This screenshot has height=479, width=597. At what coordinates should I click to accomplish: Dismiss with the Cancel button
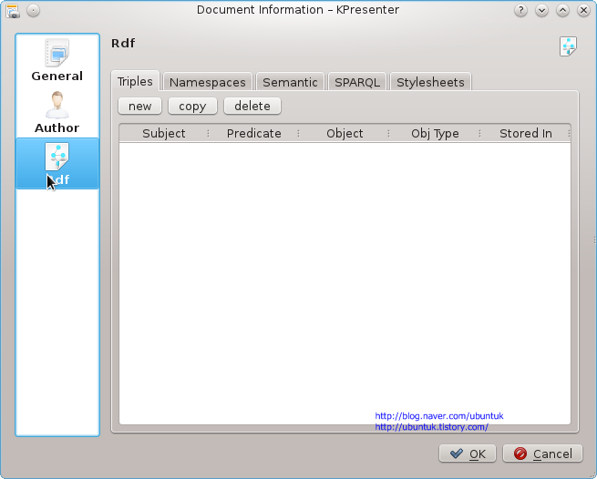point(543,454)
